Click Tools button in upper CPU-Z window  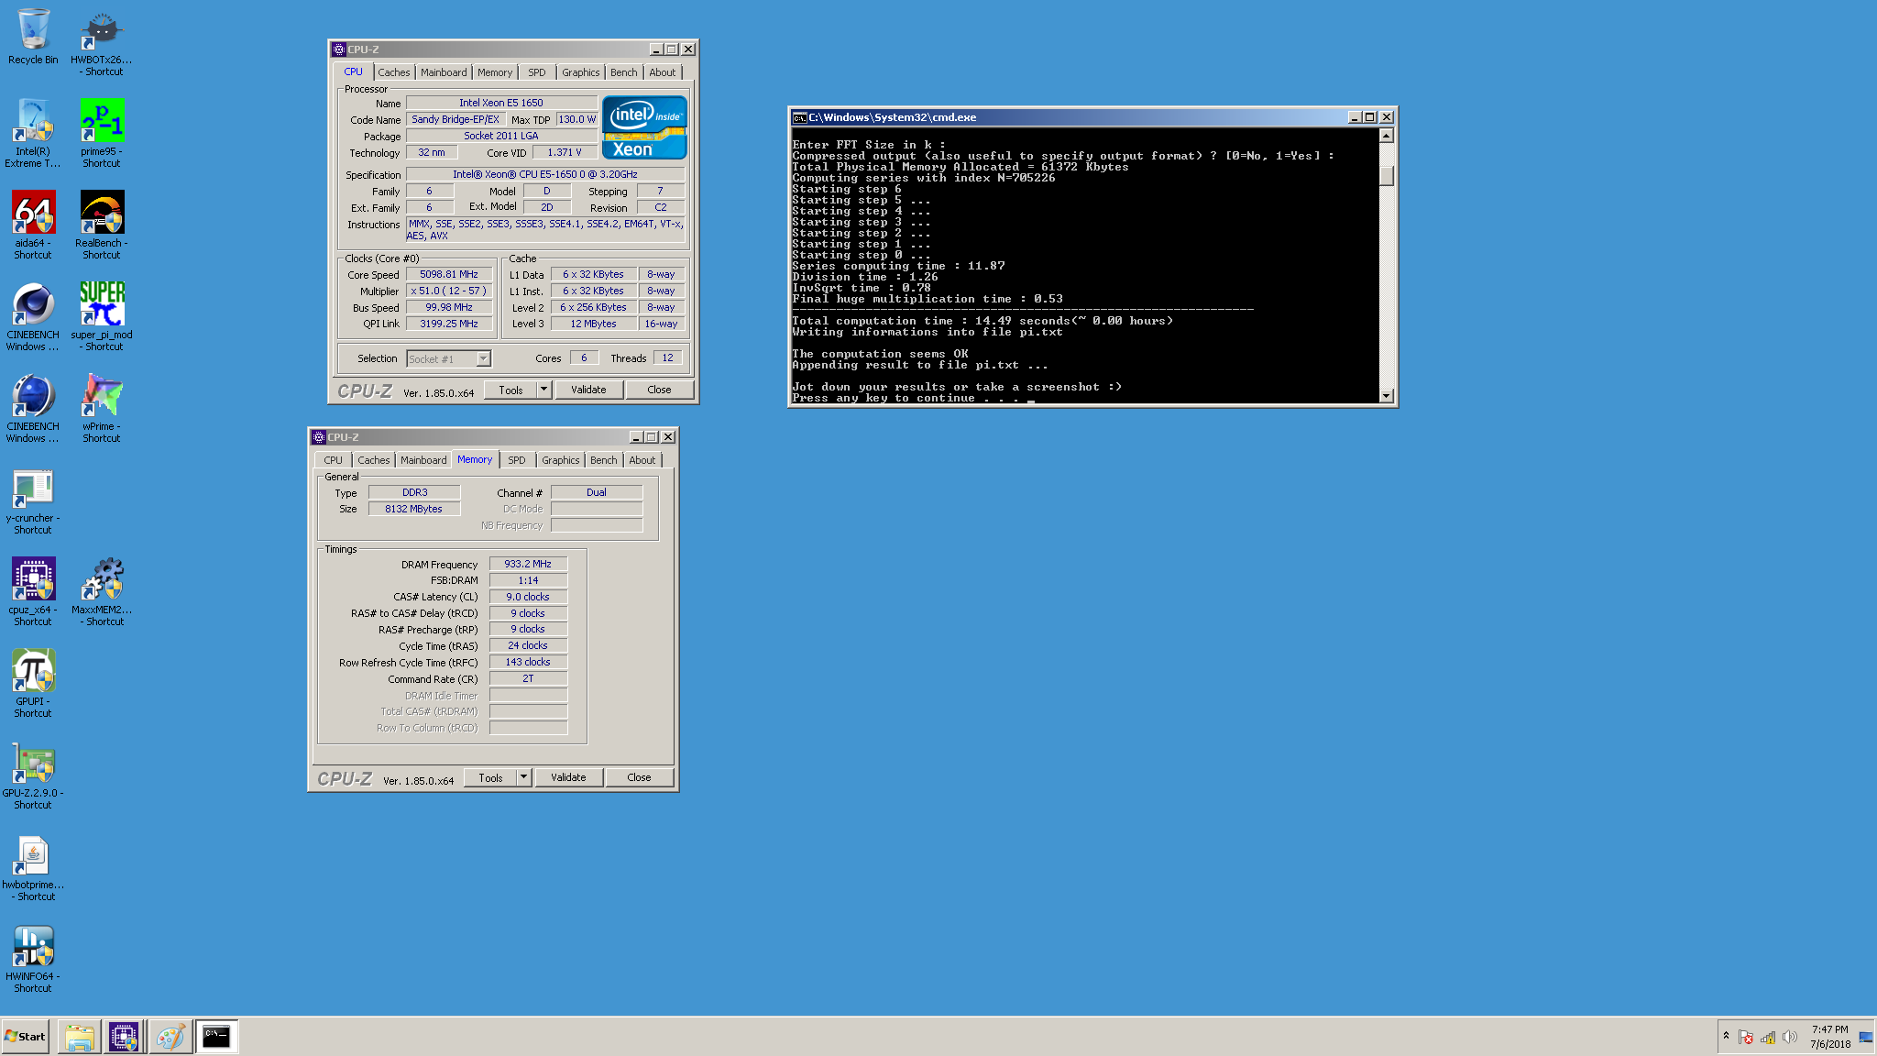(510, 390)
